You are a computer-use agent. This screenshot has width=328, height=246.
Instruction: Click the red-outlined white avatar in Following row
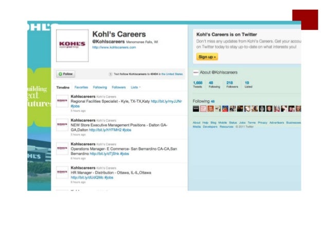point(203,109)
